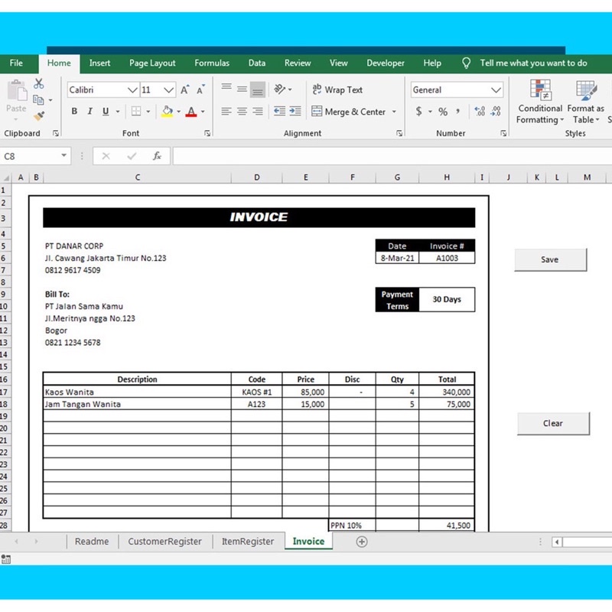Select Middle Align icon
The width and height of the screenshot is (612, 612).
242,90
